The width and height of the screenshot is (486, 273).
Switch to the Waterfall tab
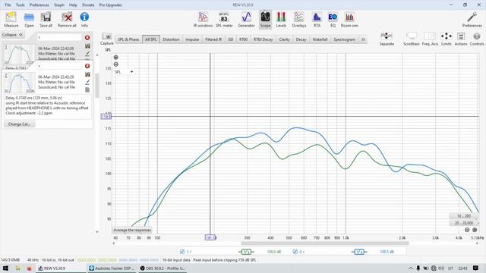point(320,39)
